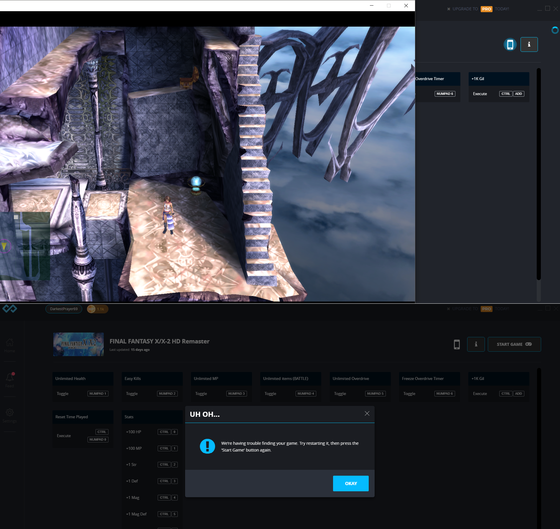
Task: Execute the Reset Time Played cheat
Action: [64, 436]
